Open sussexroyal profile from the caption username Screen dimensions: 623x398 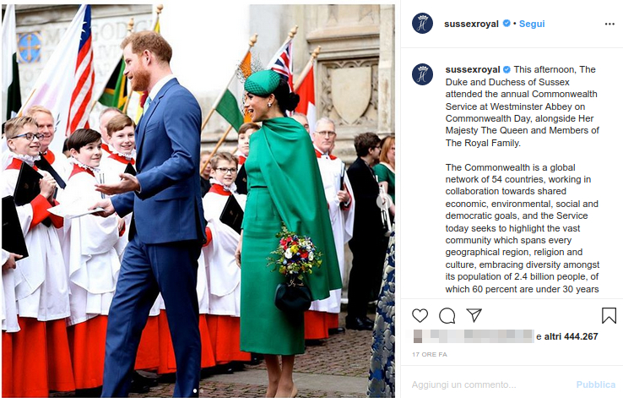coord(473,69)
